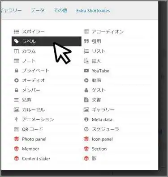This screenshot has height=177, width=168.
Task: Click the QR code icon
Action: point(17,129)
